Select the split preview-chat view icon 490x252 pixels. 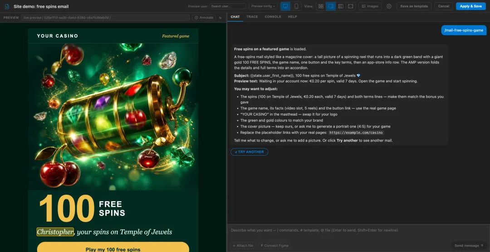pyautogui.click(x=331, y=6)
